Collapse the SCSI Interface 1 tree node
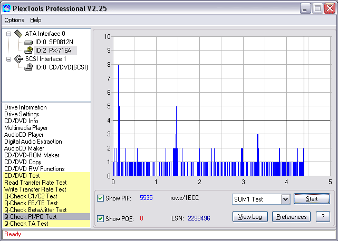The width and height of the screenshot is (338, 241). [x=8, y=59]
